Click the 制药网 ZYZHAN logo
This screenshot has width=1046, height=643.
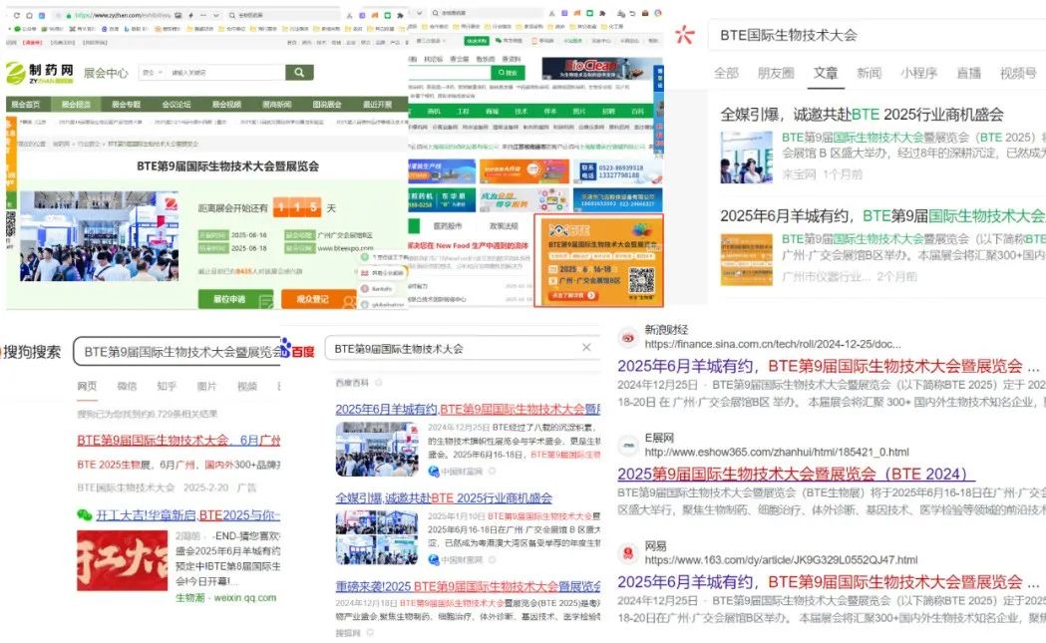coord(40,73)
